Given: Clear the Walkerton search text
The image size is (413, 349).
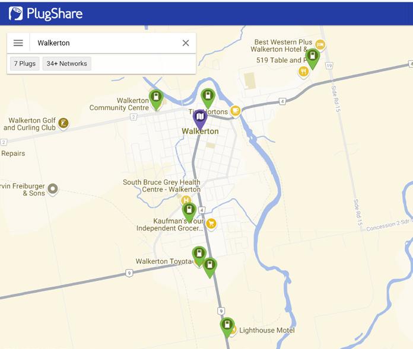Looking at the screenshot, I should [186, 43].
